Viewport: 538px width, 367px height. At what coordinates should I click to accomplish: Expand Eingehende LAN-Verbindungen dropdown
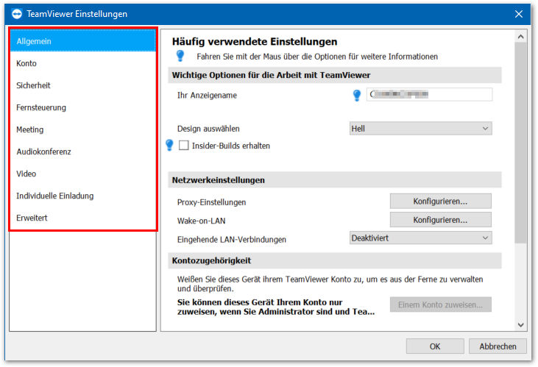[x=421, y=238]
